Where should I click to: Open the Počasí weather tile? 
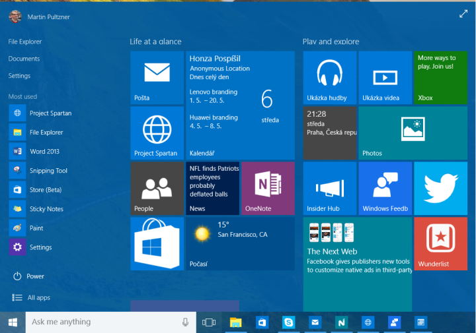point(240,244)
